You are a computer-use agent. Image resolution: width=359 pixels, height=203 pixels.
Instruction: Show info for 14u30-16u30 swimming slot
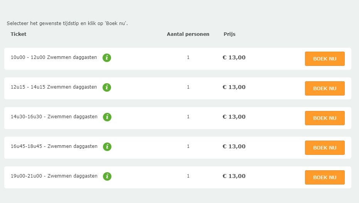pyautogui.click(x=107, y=117)
